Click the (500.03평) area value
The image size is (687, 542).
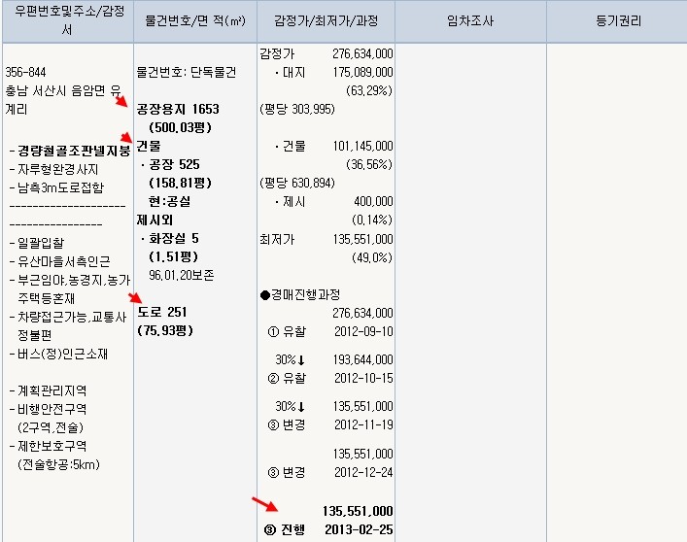pos(181,127)
